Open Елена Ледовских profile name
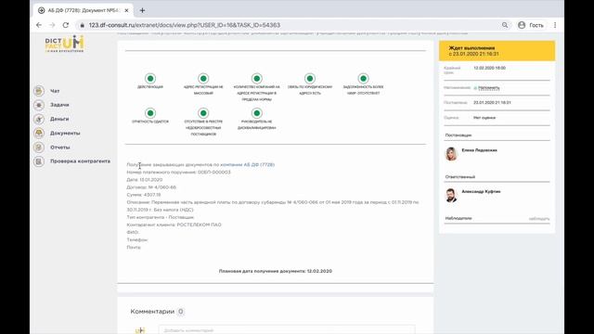594x334 pixels. 479,150
